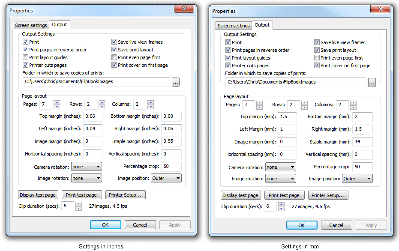Click the Staple margin (mm) field
The image size is (399, 251).
363,142
